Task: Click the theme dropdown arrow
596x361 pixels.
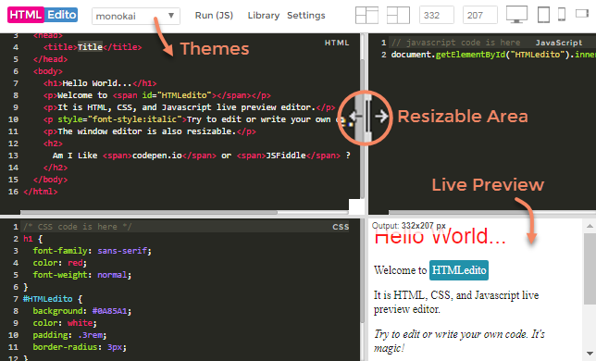Action: point(171,16)
